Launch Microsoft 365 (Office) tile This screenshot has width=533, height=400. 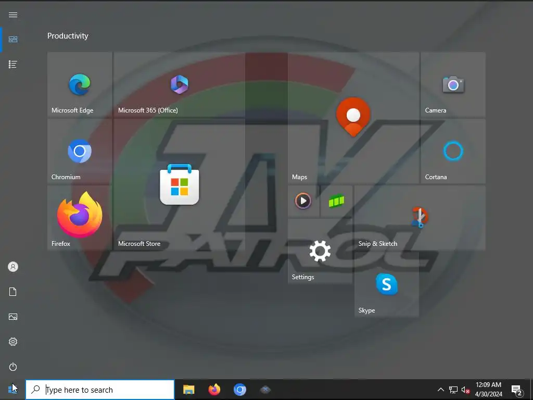pyautogui.click(x=180, y=84)
